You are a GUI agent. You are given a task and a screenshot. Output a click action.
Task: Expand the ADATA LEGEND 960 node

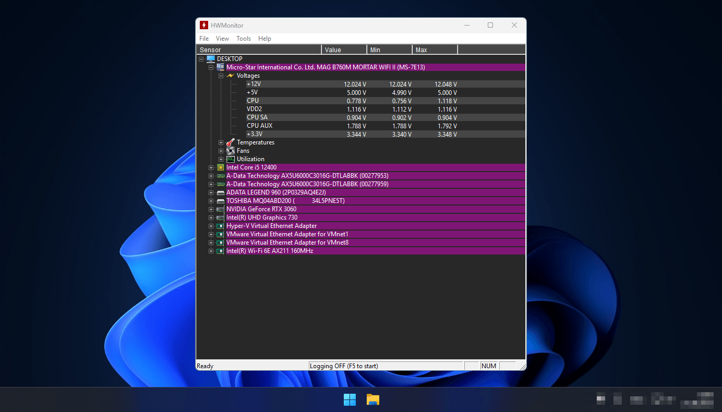(x=211, y=192)
